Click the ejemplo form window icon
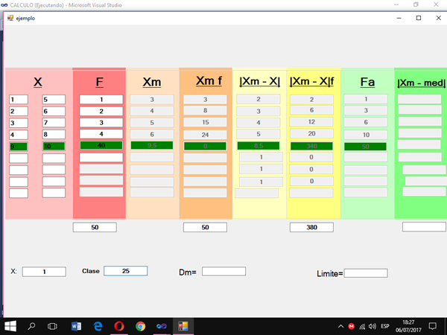 (x=10, y=18)
